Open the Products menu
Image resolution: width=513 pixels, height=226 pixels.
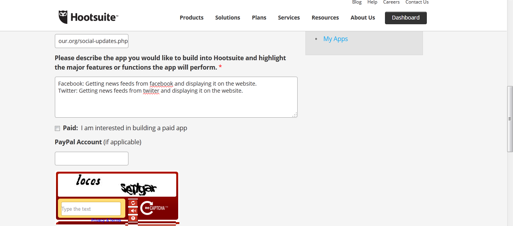tap(191, 18)
